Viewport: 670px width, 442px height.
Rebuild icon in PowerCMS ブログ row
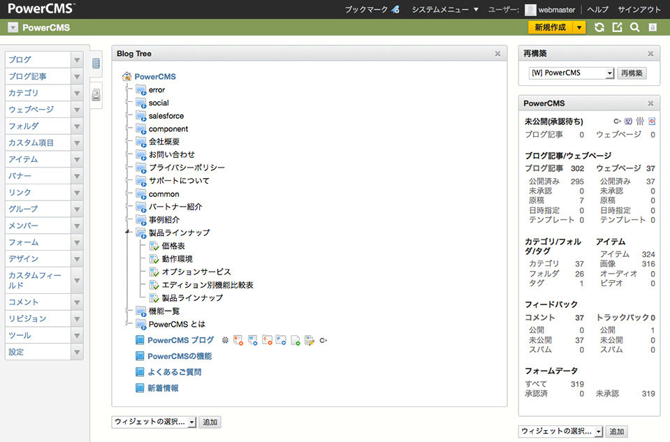click(x=323, y=340)
